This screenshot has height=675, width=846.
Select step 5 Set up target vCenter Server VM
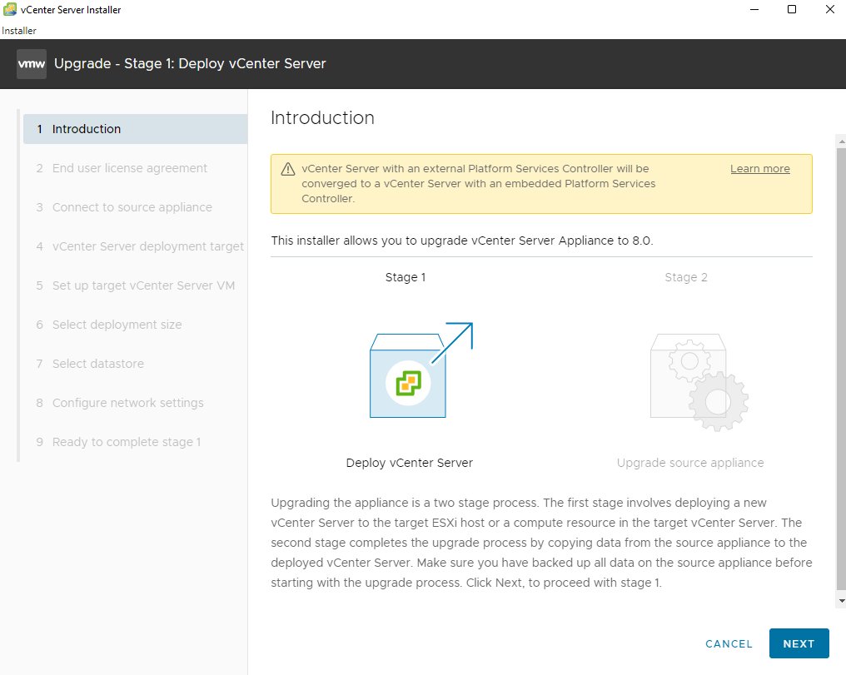(x=136, y=285)
